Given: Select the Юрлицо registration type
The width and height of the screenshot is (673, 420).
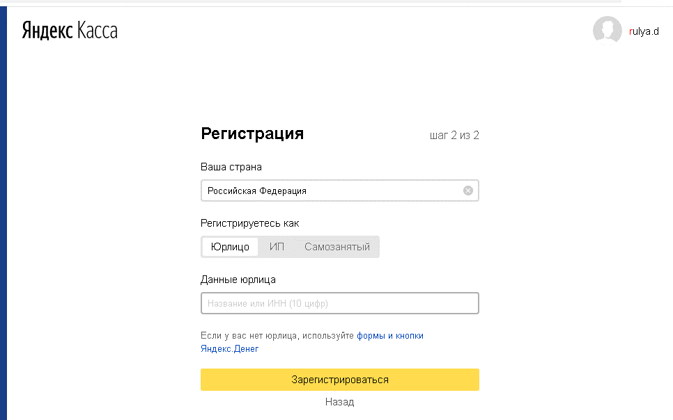Looking at the screenshot, I should point(230,247).
